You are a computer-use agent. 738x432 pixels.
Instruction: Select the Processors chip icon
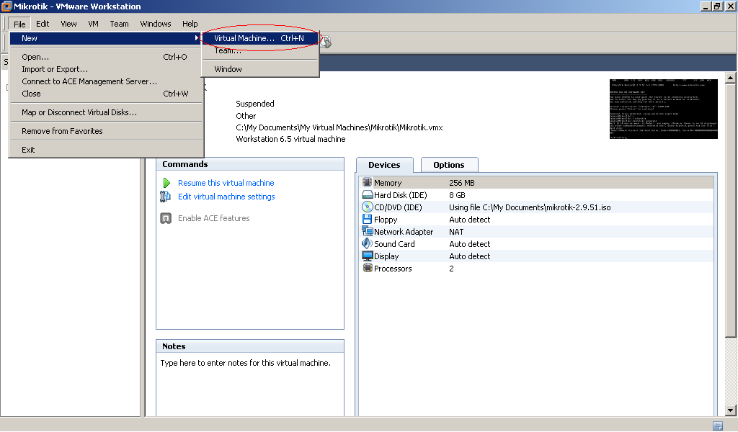pyautogui.click(x=367, y=268)
